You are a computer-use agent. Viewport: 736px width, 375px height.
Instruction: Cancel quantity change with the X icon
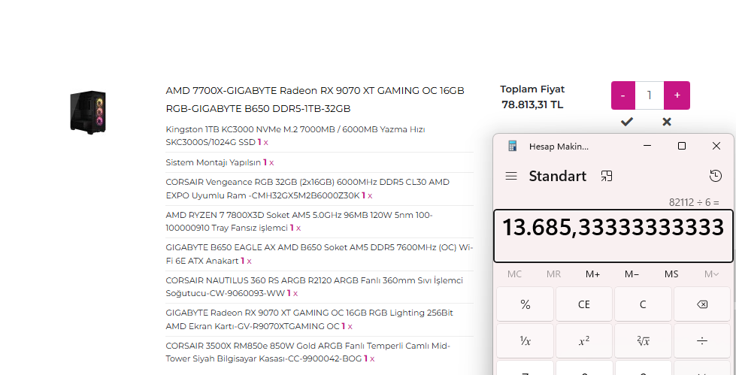(x=667, y=122)
